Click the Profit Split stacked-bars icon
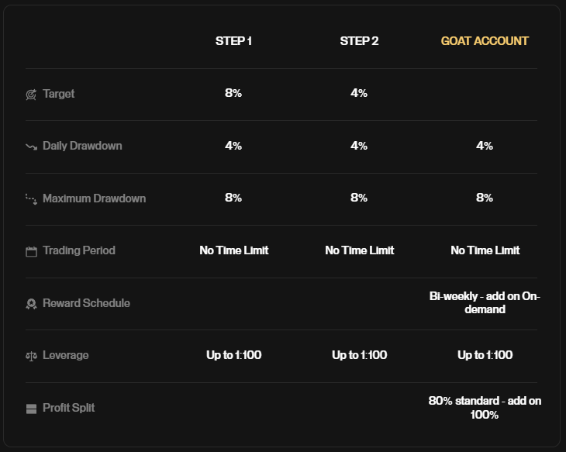 click(32, 409)
